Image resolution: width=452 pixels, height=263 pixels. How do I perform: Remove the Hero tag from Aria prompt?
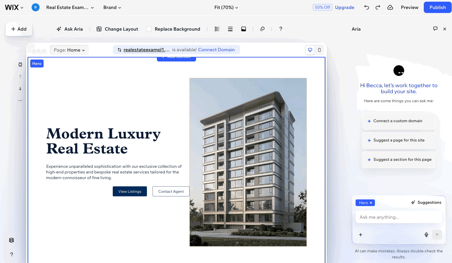371,203
